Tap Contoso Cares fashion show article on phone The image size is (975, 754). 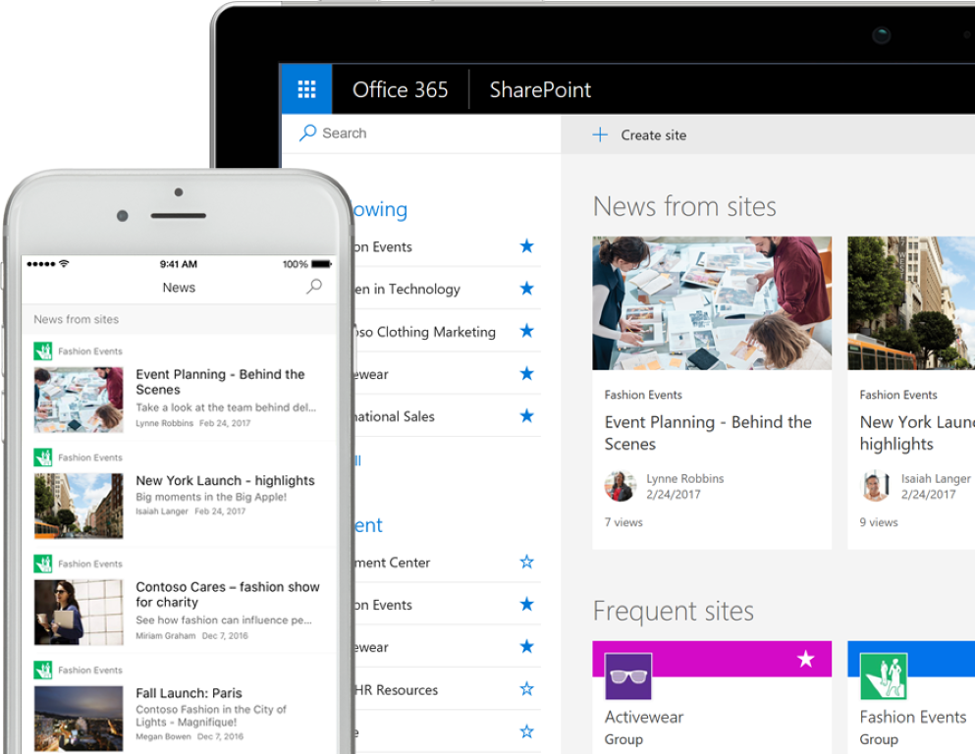(x=227, y=594)
